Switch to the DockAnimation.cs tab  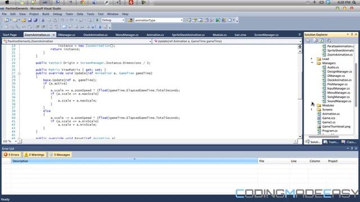[x=95, y=35]
